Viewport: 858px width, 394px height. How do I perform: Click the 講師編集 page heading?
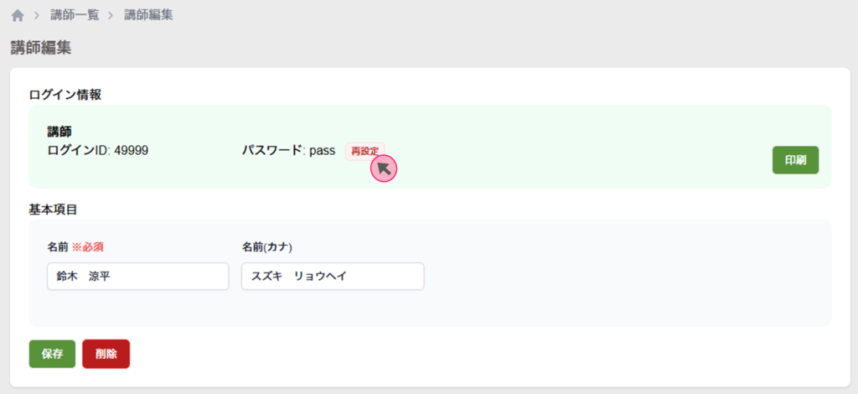point(41,48)
